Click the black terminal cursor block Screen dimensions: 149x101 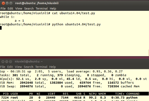click(x=1, y=28)
